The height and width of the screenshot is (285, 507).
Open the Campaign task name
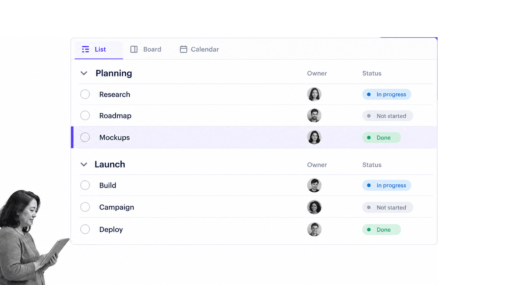point(116,207)
